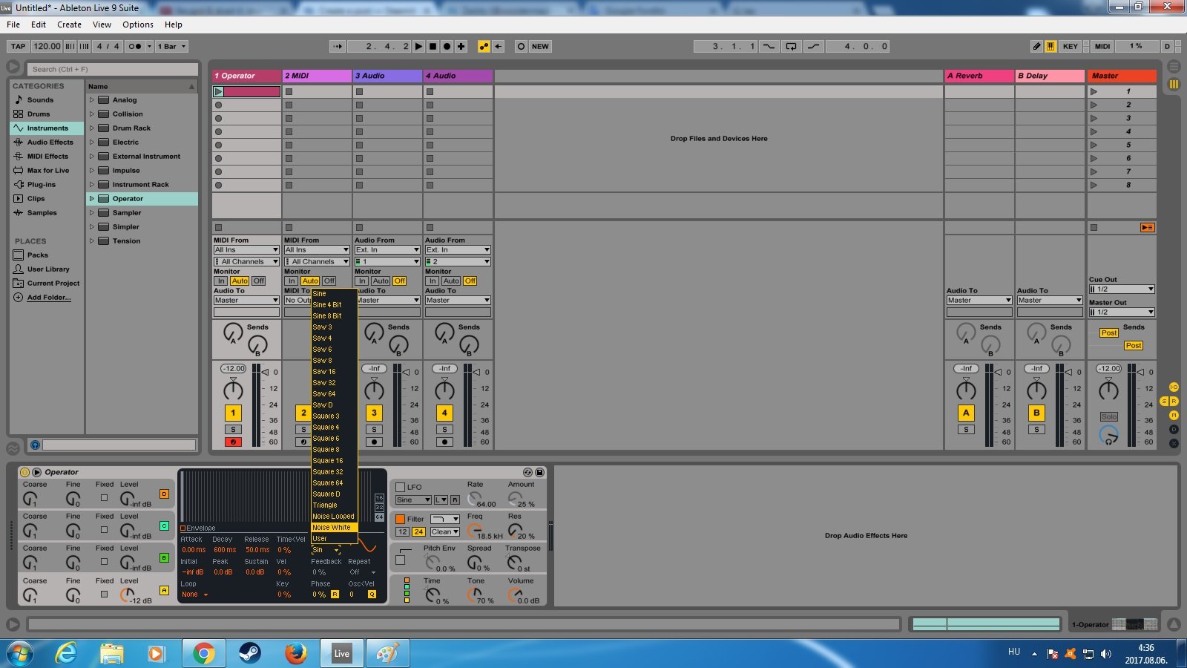The image size is (1187, 668).
Task: Enable Fixed frequency for oscillator D
Action: pyautogui.click(x=104, y=498)
